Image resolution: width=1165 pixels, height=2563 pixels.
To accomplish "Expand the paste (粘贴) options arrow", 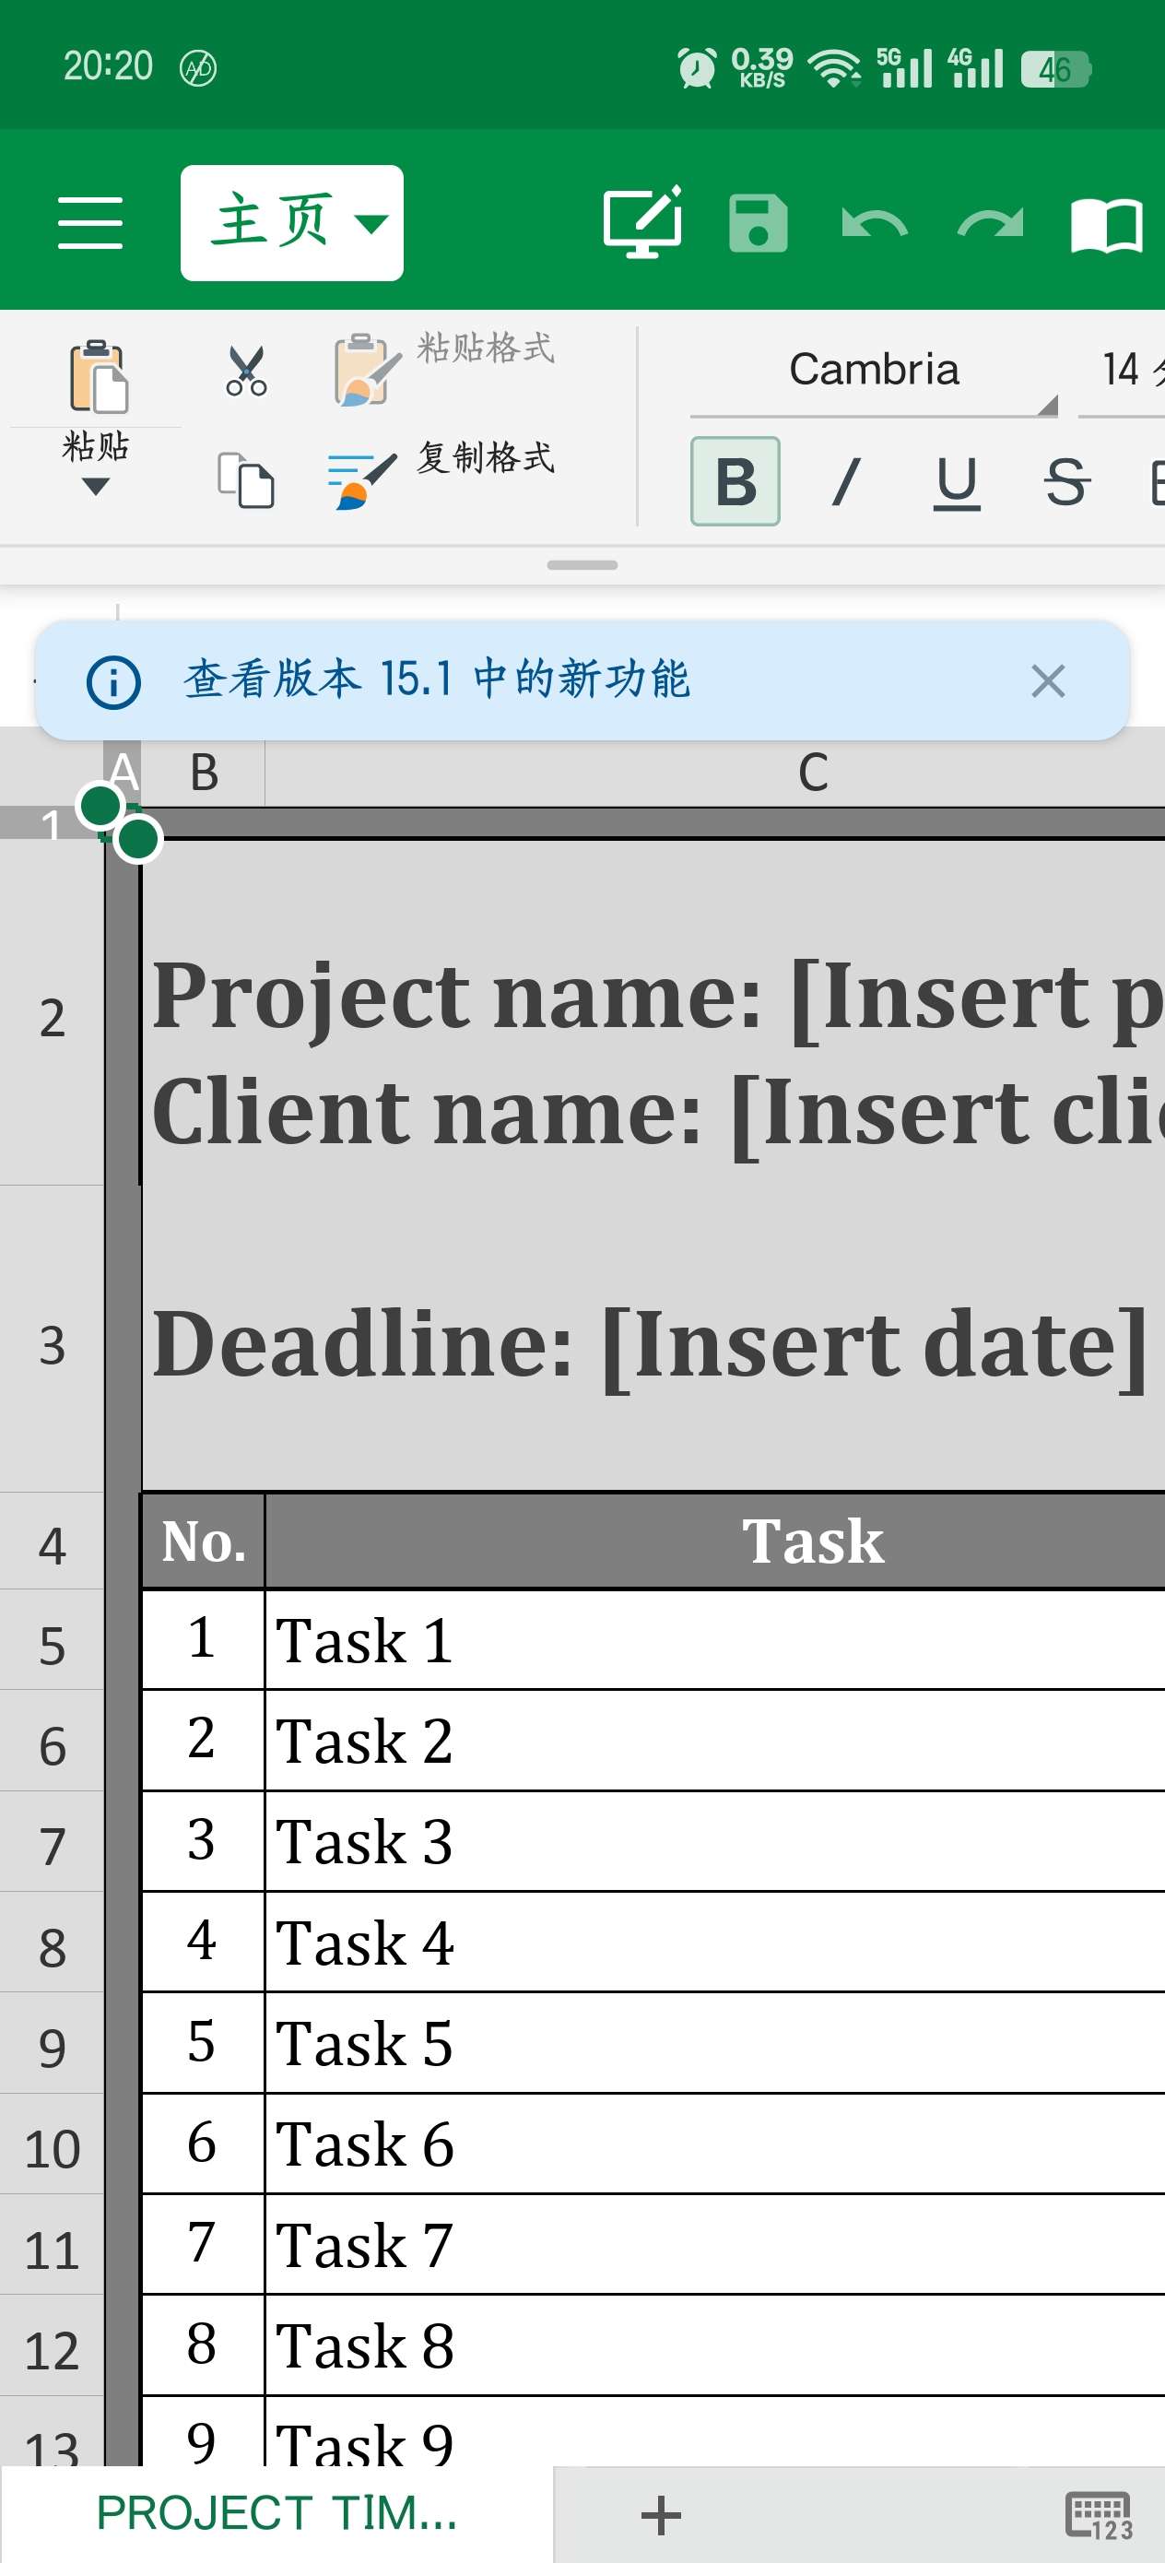I will point(96,486).
